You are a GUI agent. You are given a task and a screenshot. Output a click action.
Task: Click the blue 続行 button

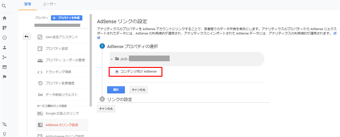[116, 90]
